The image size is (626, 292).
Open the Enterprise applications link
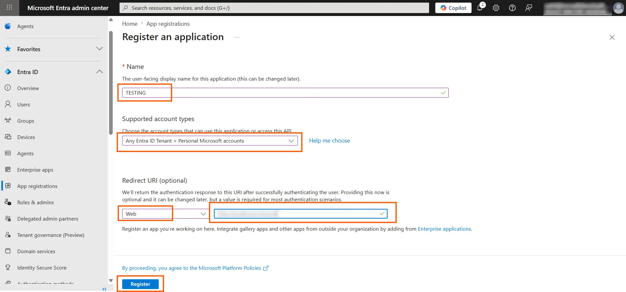pyautogui.click(x=444, y=229)
